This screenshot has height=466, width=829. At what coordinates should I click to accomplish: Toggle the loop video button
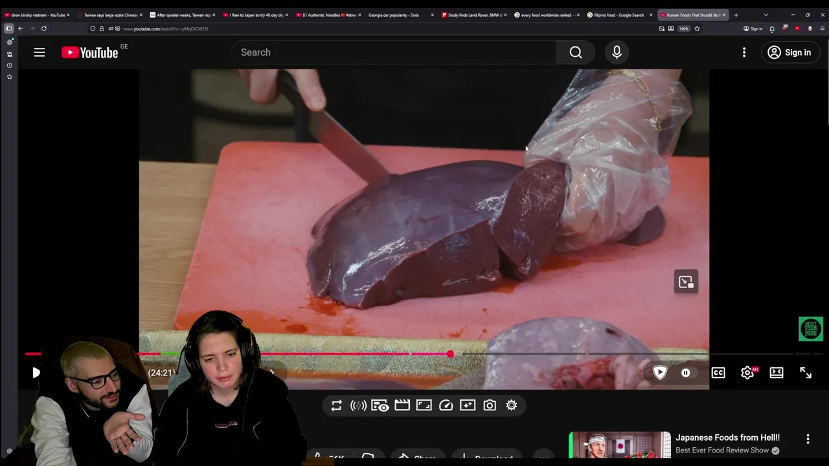coord(336,405)
